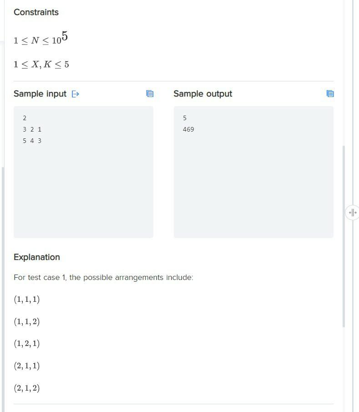Select the export arrow icon next to Sample input
This screenshot has width=359, height=412.
point(75,94)
